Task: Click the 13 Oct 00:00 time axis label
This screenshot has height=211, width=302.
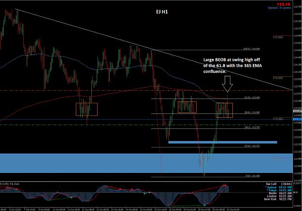Action: 102,210
